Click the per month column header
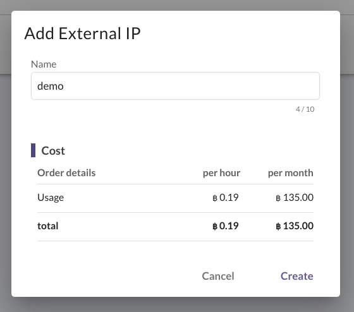This screenshot has height=312, width=354. coord(291,173)
